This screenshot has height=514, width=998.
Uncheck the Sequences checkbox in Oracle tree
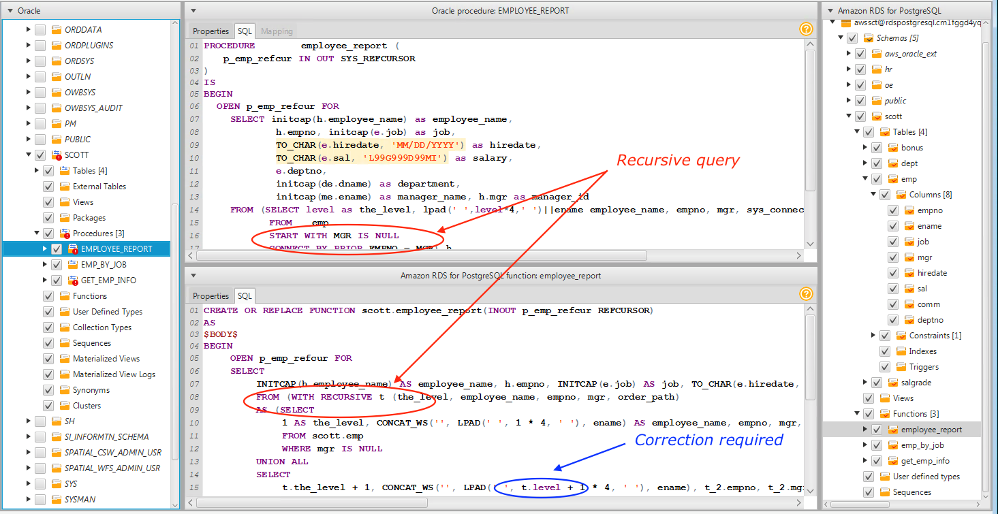pyautogui.click(x=48, y=343)
